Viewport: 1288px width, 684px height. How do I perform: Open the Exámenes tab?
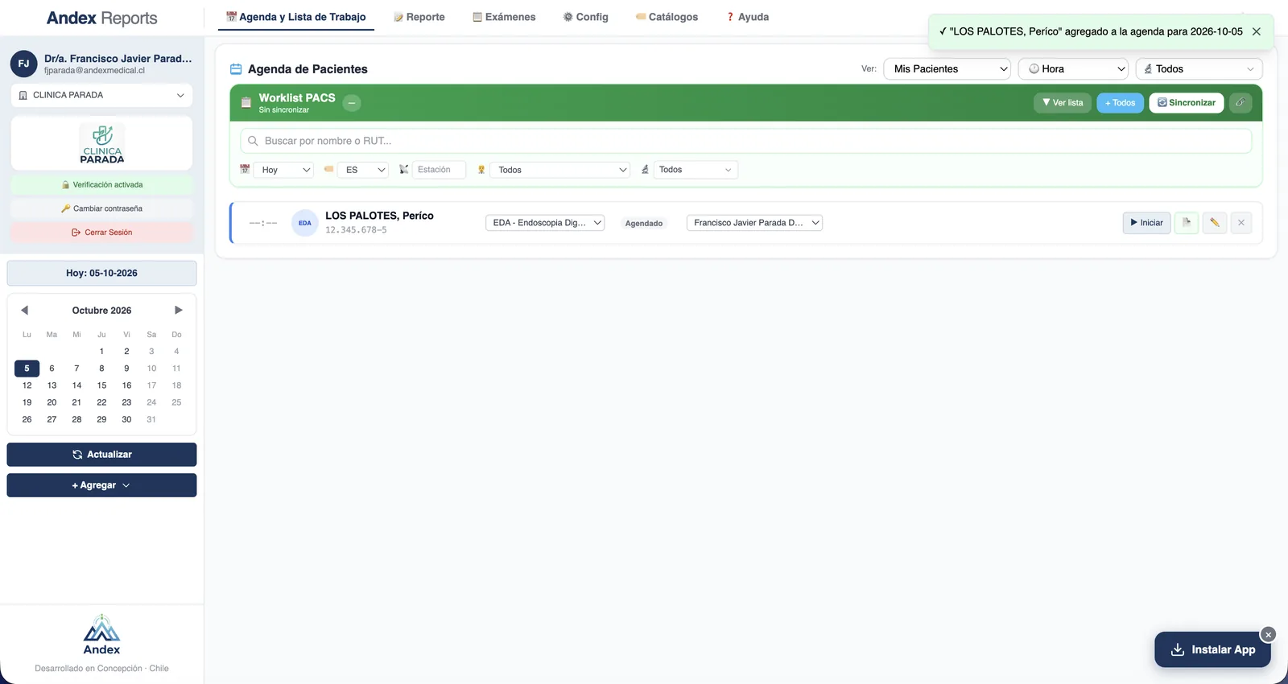[504, 17]
